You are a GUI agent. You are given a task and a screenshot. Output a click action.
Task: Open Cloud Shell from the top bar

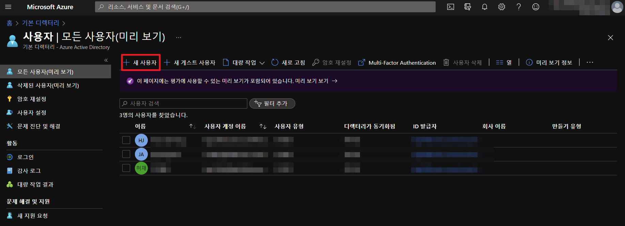450,7
